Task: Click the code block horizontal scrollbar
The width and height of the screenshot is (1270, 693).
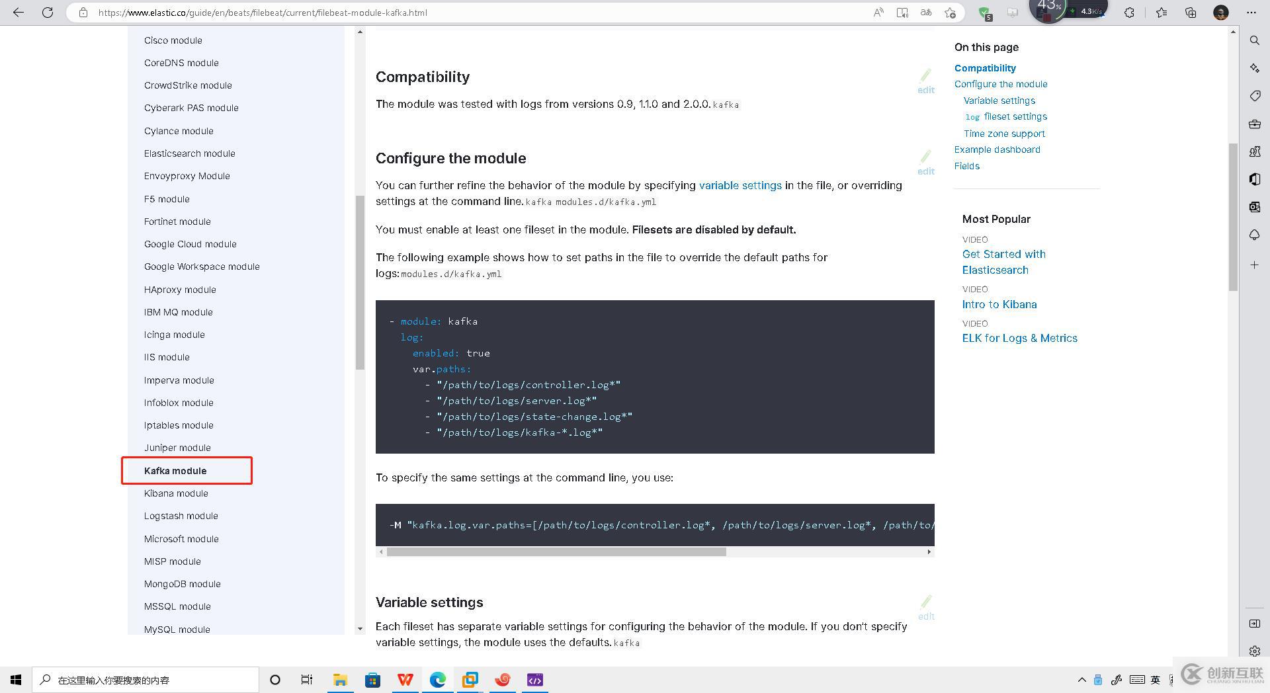Action: click(556, 551)
